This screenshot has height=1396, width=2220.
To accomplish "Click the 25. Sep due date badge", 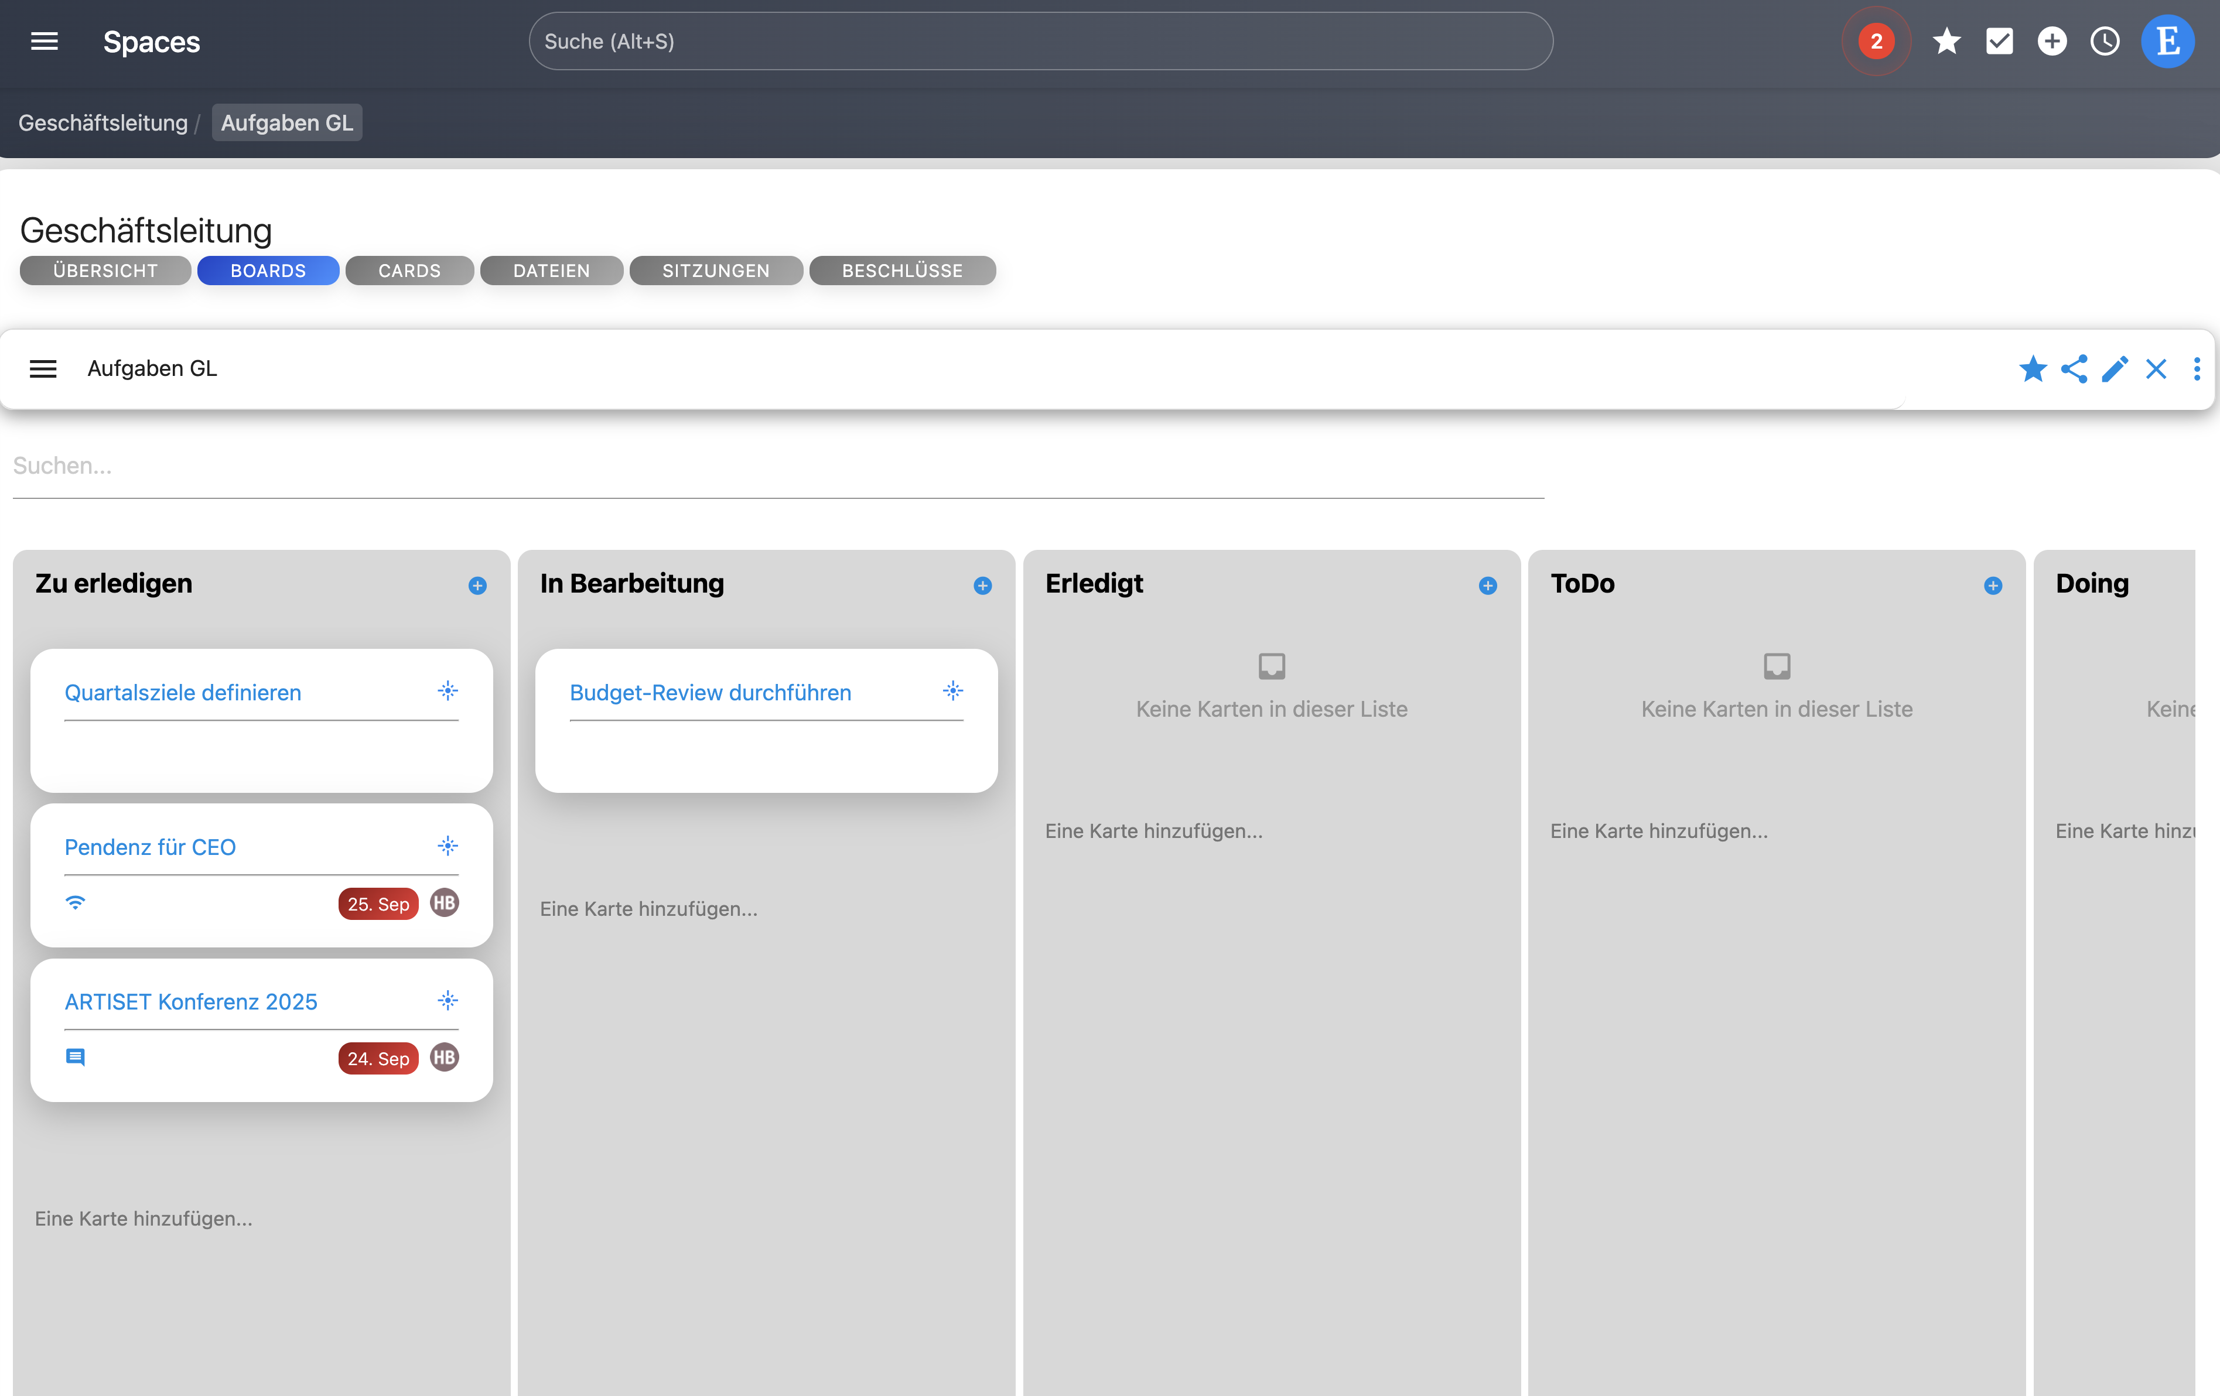I will tap(378, 904).
